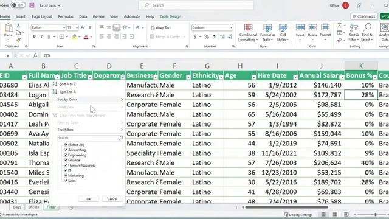389x219 pixels.
Task: Click the AutoSum sigma icon
Action: [339, 26]
